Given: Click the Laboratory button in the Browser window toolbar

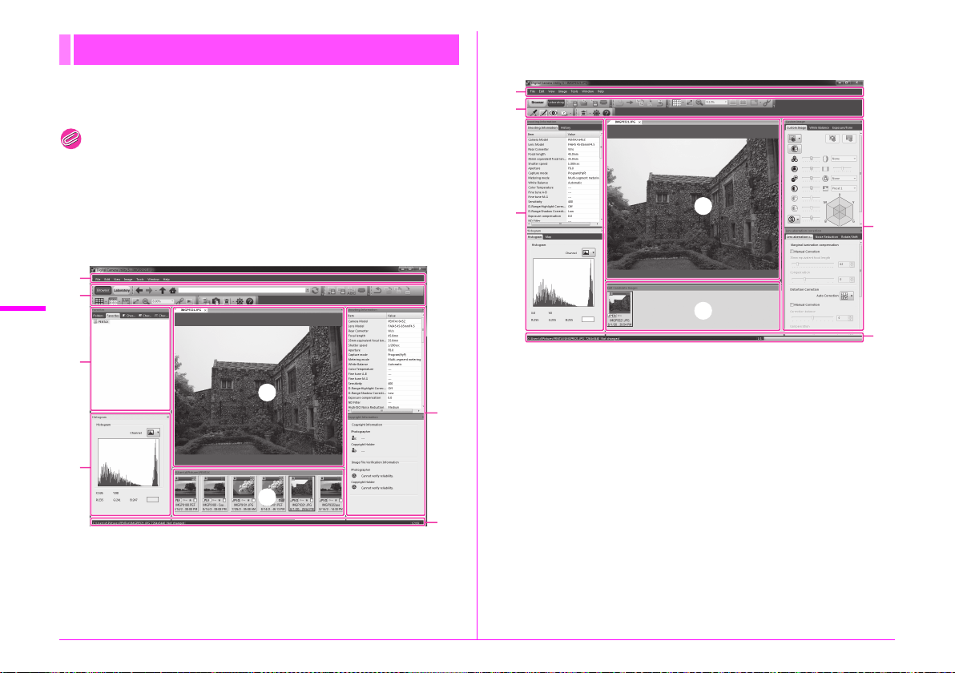Looking at the screenshot, I should [x=122, y=291].
